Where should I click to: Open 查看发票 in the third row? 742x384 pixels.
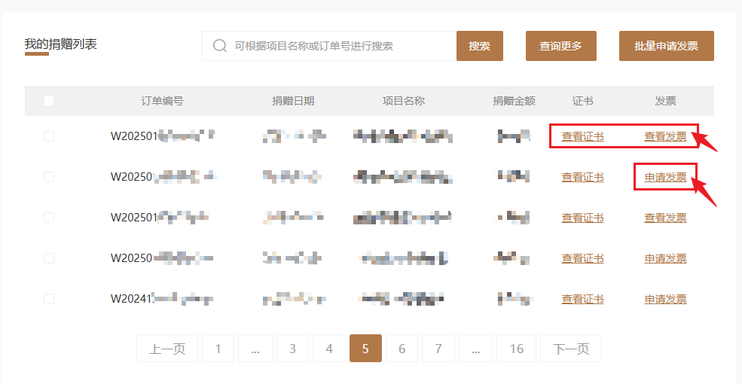point(665,218)
